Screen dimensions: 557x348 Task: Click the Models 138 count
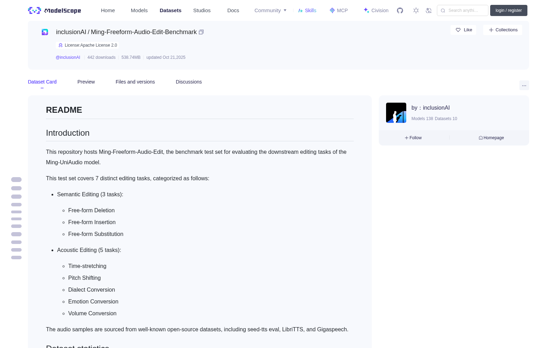422,119
